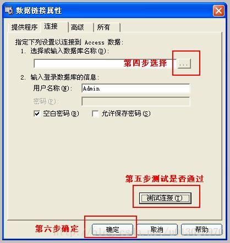Confirm with the 确定 button
Screen dimensions: 230x243
tap(112, 229)
